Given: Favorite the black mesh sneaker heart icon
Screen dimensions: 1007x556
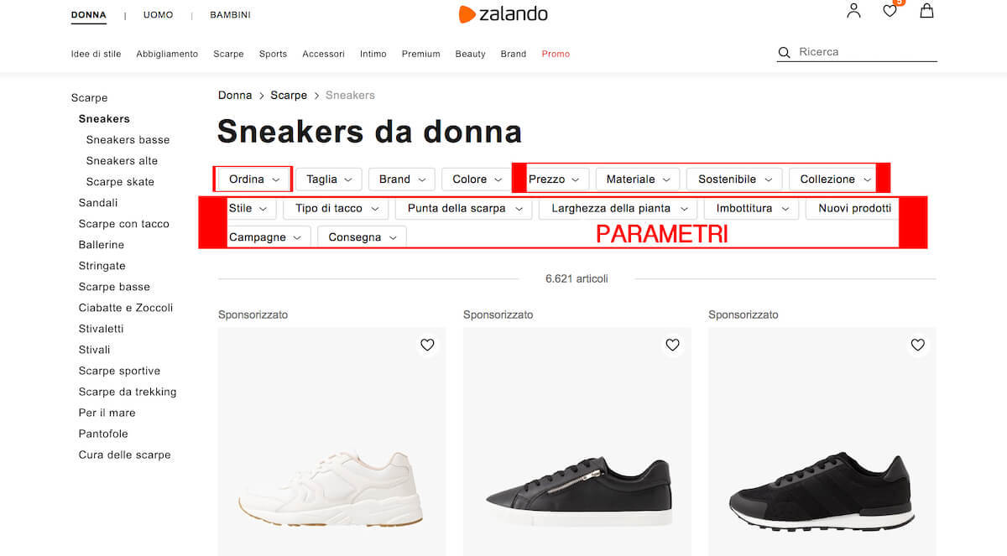Looking at the screenshot, I should click(x=917, y=345).
